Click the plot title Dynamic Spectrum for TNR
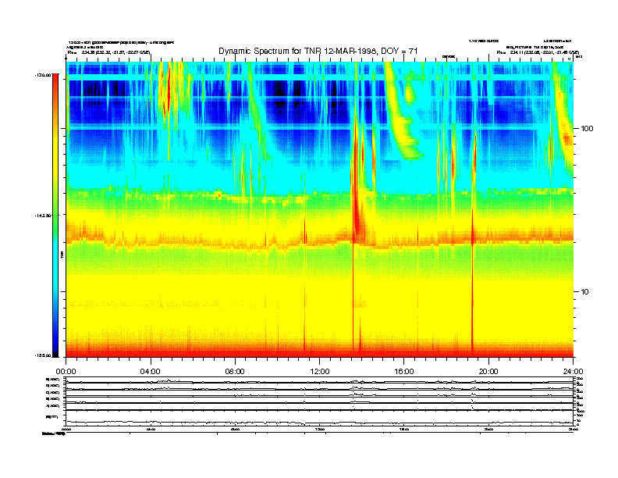This screenshot has height=478, width=618. click(x=318, y=52)
